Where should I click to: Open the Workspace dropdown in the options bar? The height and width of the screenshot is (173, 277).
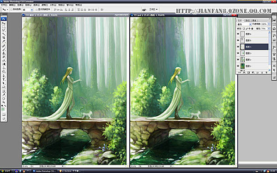pos(153,9)
